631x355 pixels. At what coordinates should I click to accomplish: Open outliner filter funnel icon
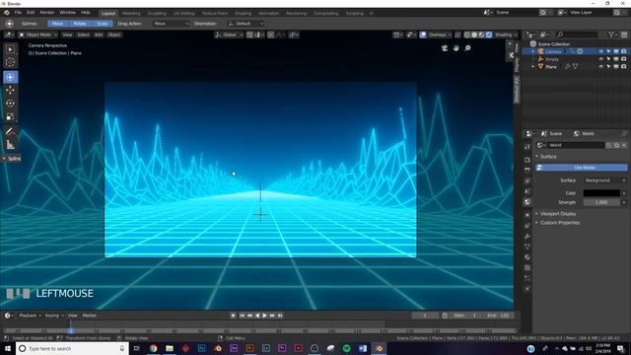611,35
